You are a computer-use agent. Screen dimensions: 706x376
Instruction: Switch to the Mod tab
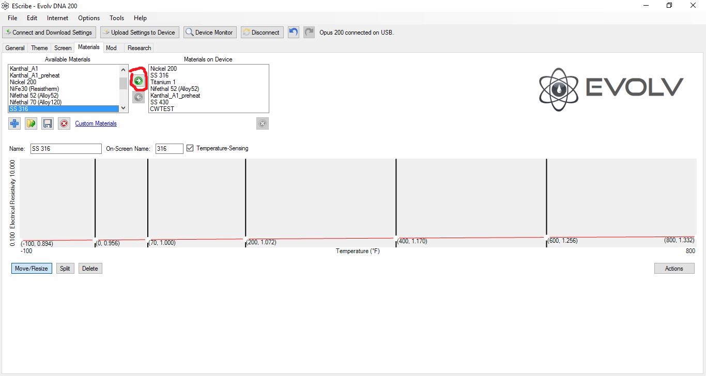(x=111, y=48)
